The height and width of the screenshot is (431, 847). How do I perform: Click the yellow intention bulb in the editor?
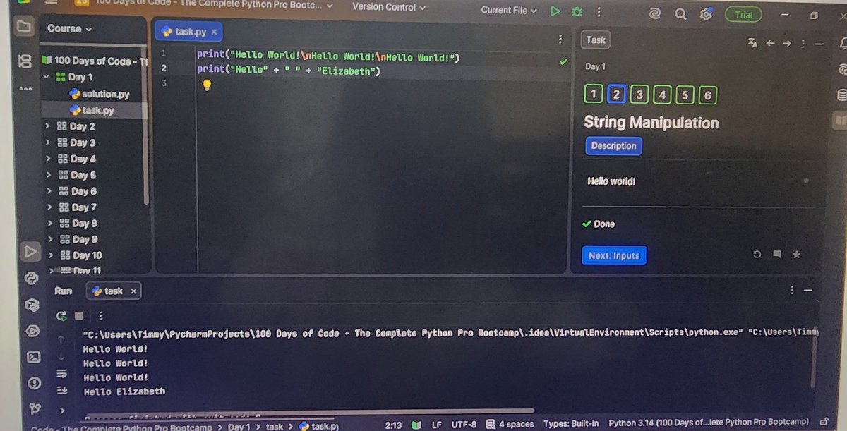click(207, 85)
